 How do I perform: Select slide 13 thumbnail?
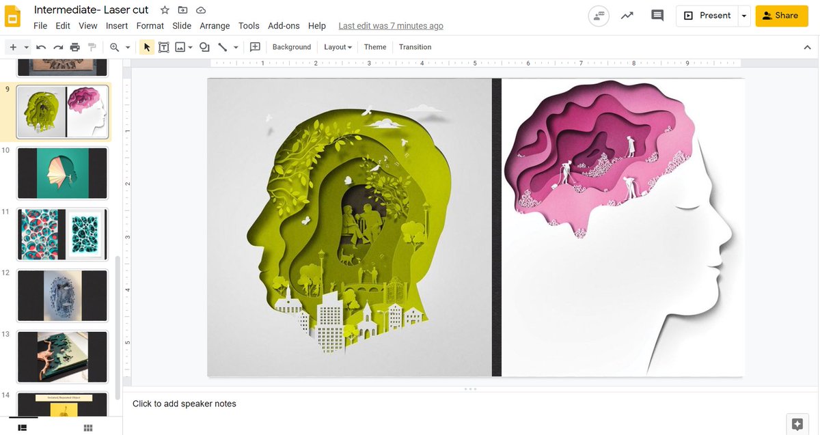tap(62, 356)
